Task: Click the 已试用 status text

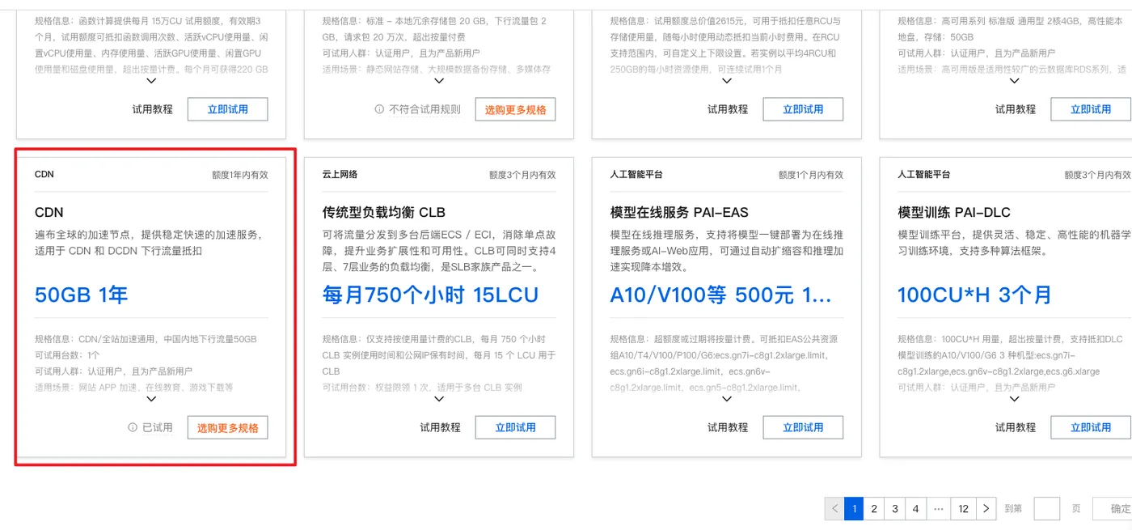Action: pos(158,427)
